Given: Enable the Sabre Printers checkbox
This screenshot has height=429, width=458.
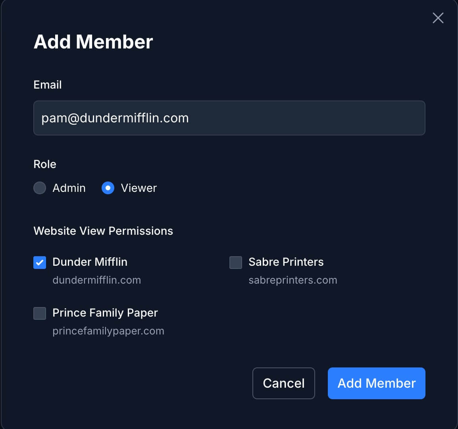Looking at the screenshot, I should tap(236, 263).
